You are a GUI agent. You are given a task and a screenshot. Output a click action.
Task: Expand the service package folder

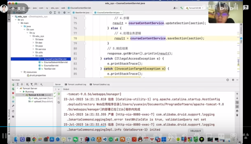coord(33,49)
